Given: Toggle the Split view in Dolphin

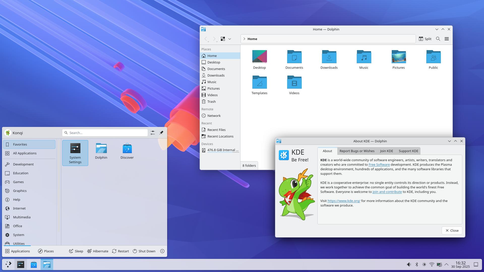Looking at the screenshot, I should [x=425, y=39].
